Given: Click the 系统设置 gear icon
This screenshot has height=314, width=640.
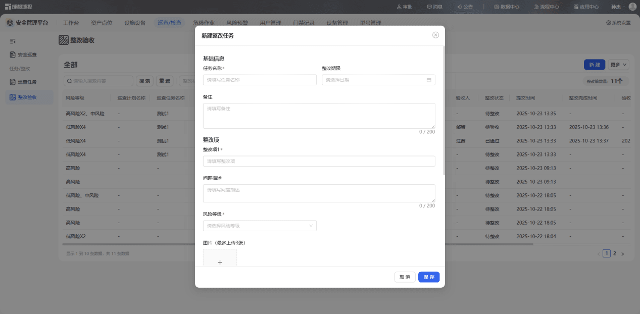Looking at the screenshot, I should pyautogui.click(x=609, y=23).
